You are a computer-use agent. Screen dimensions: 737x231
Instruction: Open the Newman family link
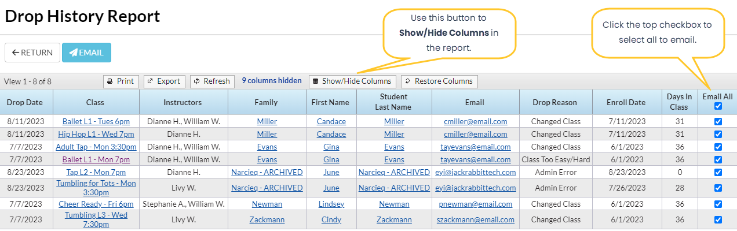(267, 204)
